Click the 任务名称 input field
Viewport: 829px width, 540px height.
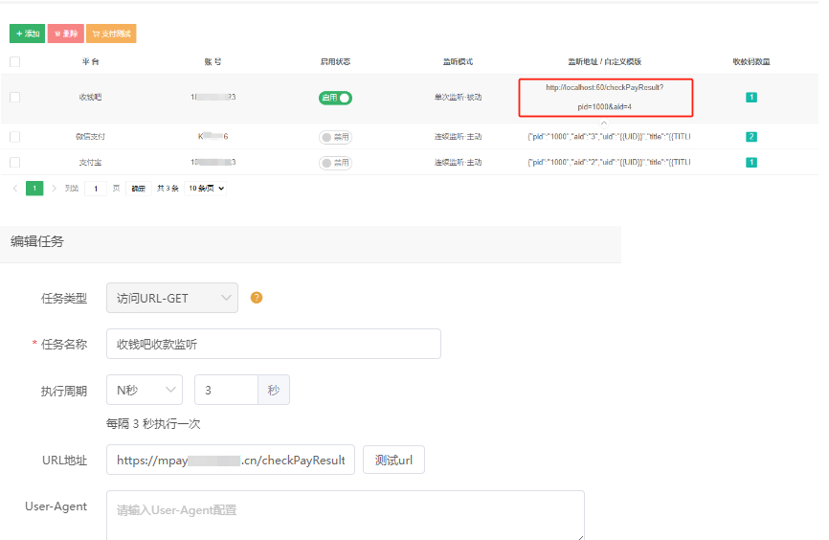coord(273,344)
